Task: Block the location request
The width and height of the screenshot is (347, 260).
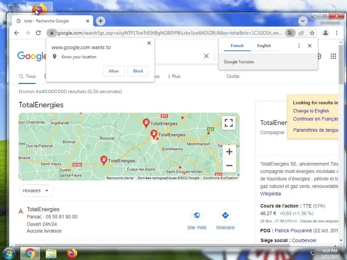Action: point(138,71)
